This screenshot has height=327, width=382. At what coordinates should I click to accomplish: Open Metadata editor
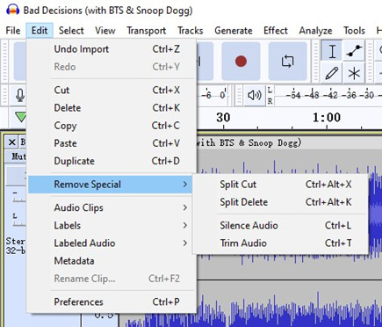(111, 261)
